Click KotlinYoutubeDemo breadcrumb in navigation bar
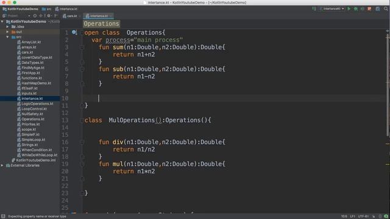Viewport: 390px width, 219px height. tap(20, 9)
